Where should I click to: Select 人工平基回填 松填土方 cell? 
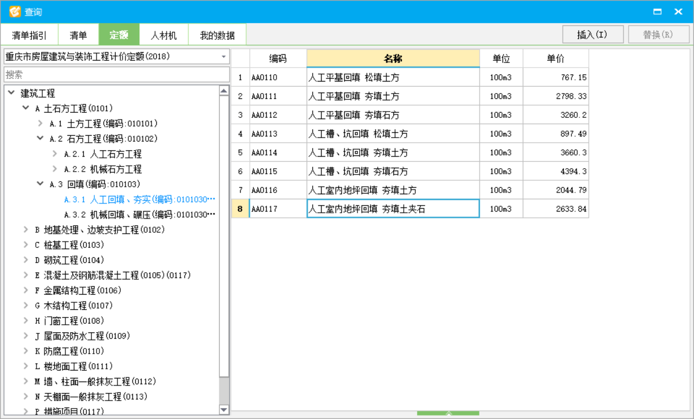393,77
